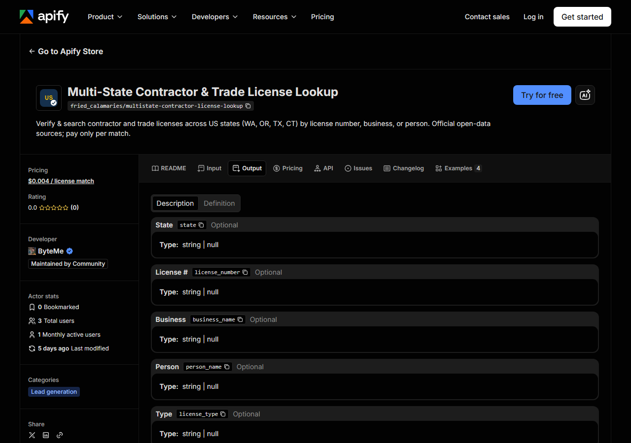Copy the actor path fried_calamaries/multistate-contractor-license-lookup

pos(248,106)
